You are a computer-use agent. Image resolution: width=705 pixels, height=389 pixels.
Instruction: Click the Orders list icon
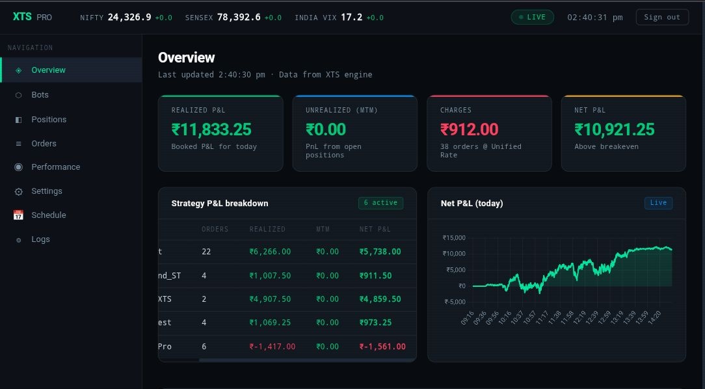18,143
